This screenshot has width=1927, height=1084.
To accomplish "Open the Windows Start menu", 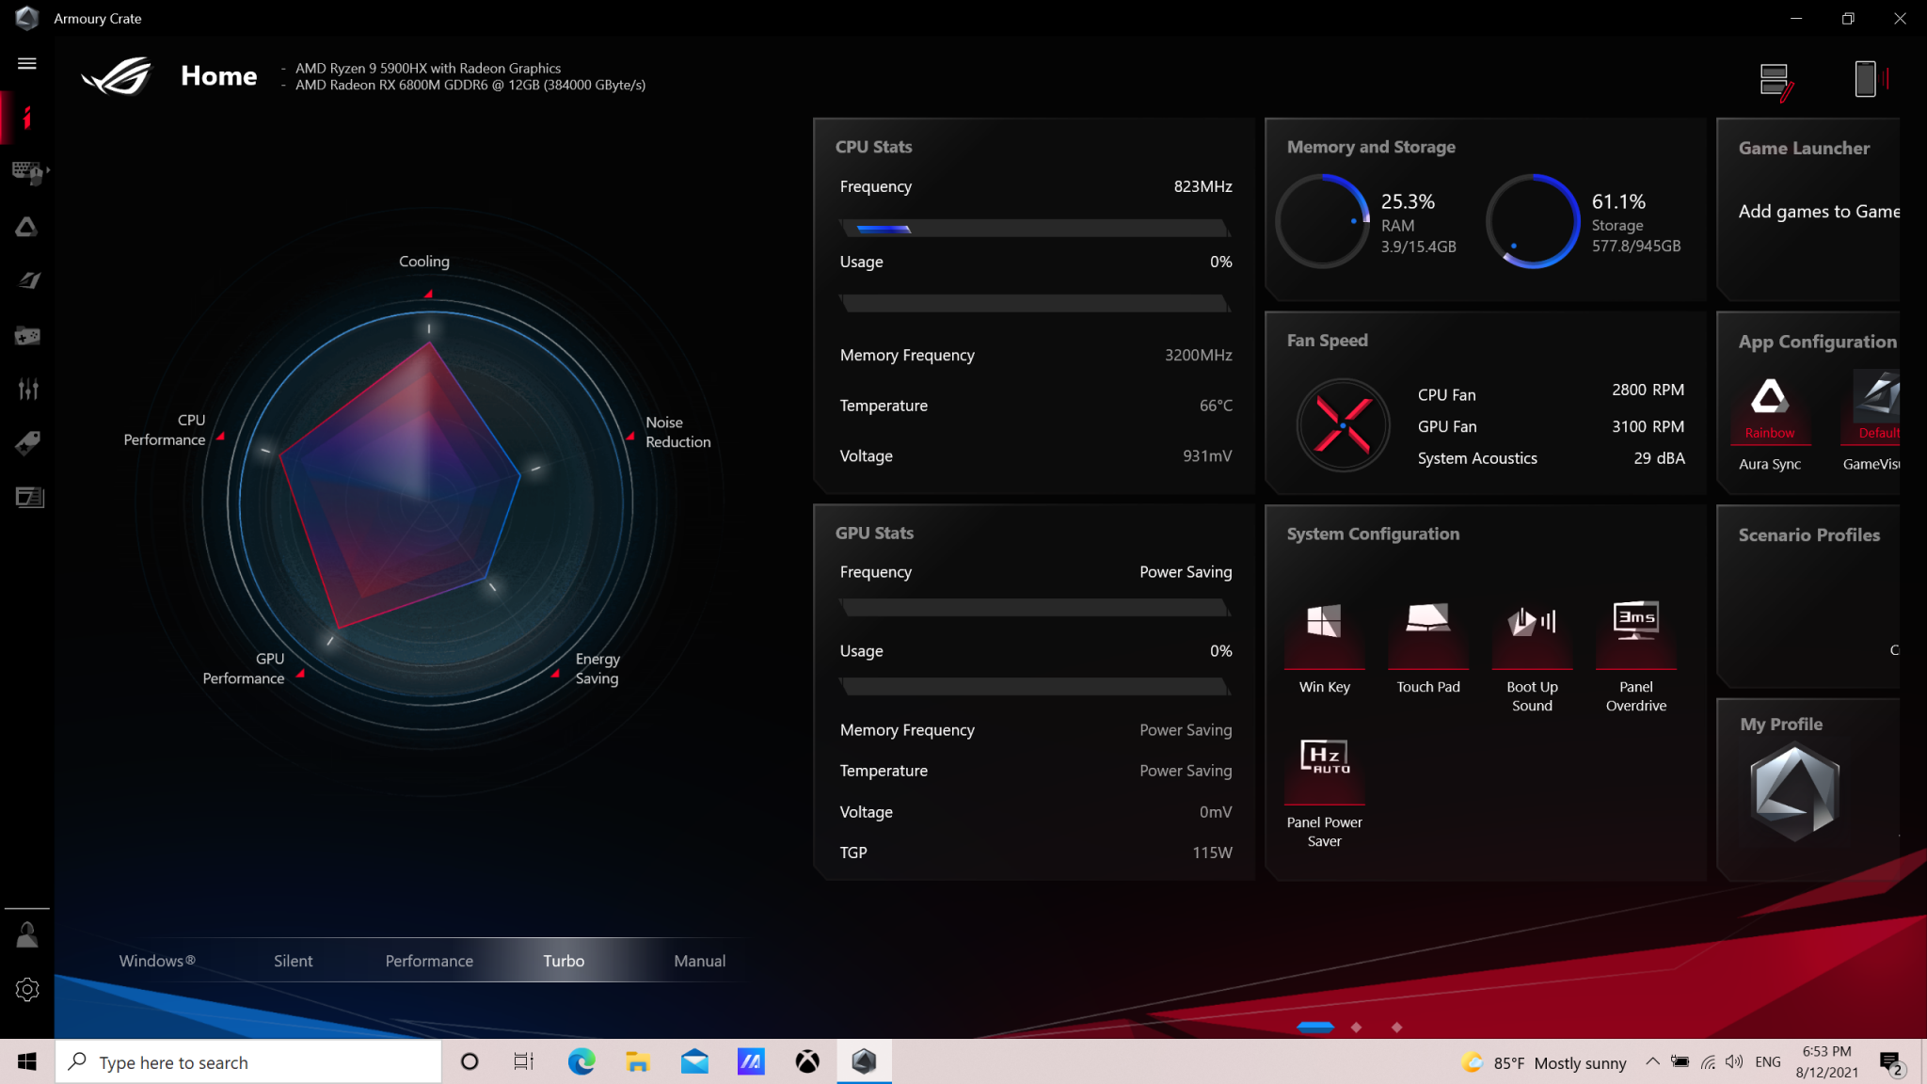I will coord(27,1061).
